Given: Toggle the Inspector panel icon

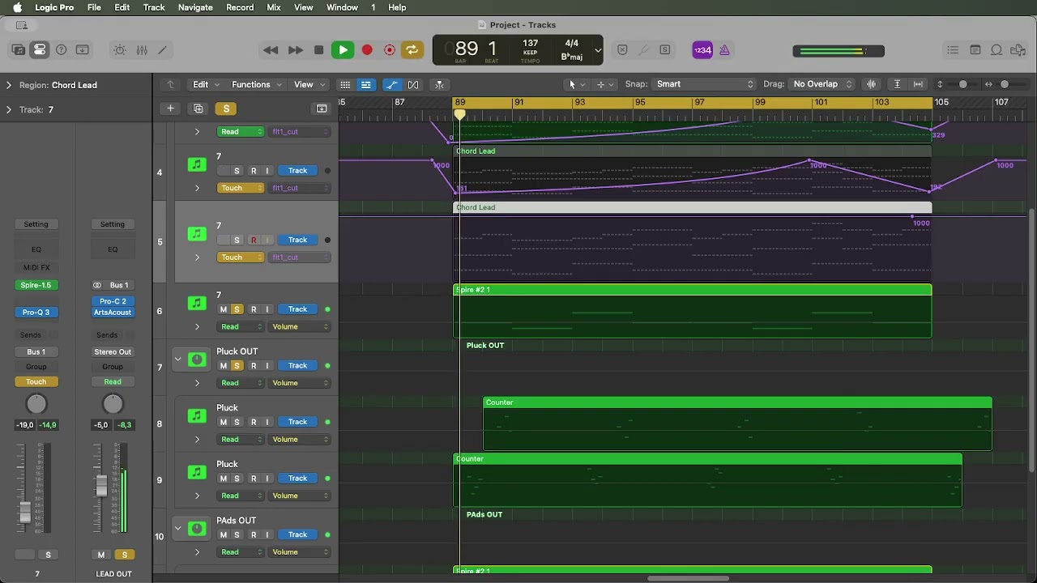Looking at the screenshot, I should pos(39,50).
